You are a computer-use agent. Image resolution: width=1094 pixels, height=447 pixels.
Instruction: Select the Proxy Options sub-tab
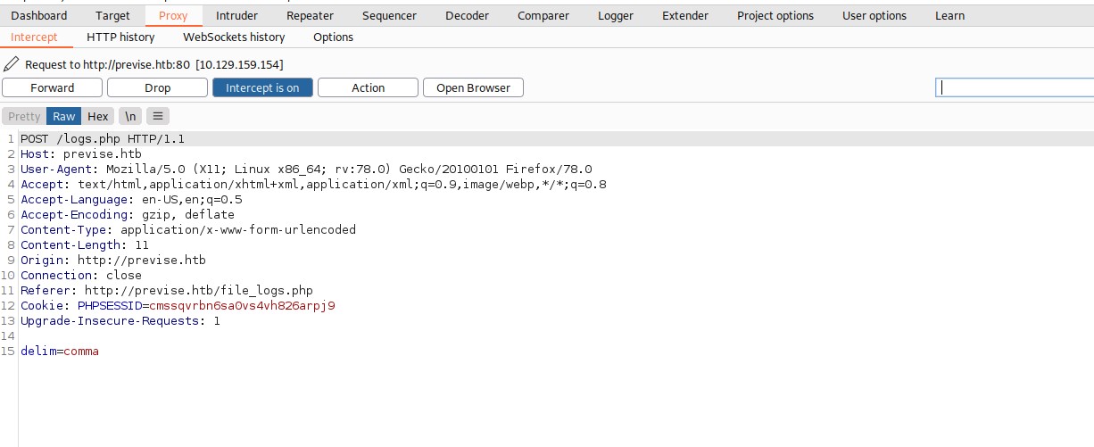333,37
